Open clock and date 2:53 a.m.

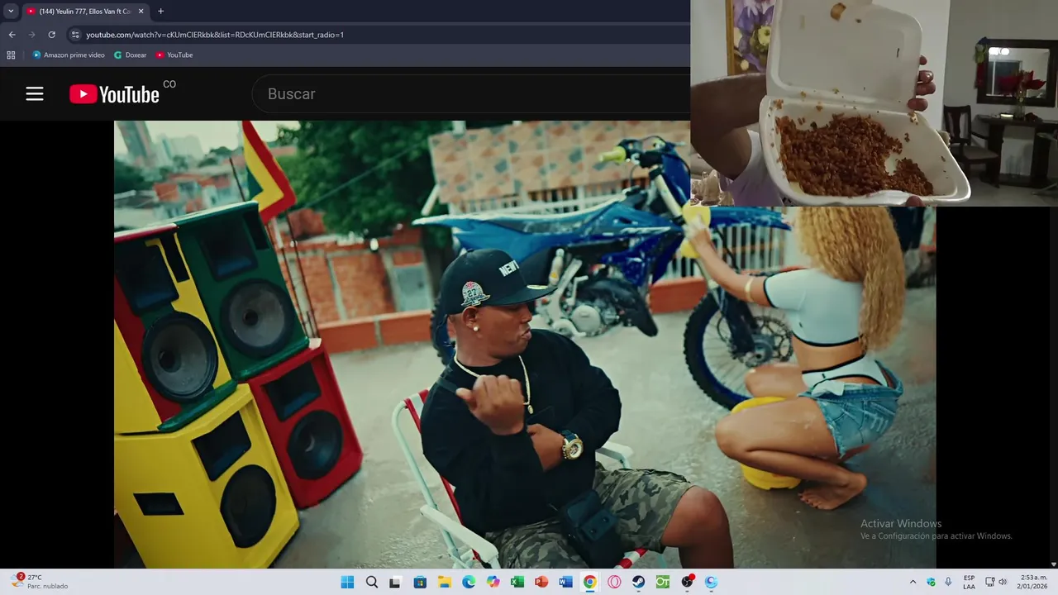point(1034,582)
